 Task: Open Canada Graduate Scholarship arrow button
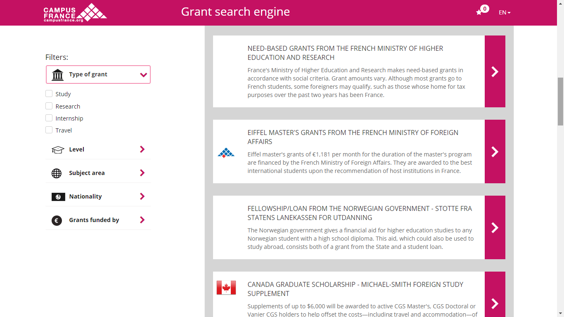tap(495, 294)
